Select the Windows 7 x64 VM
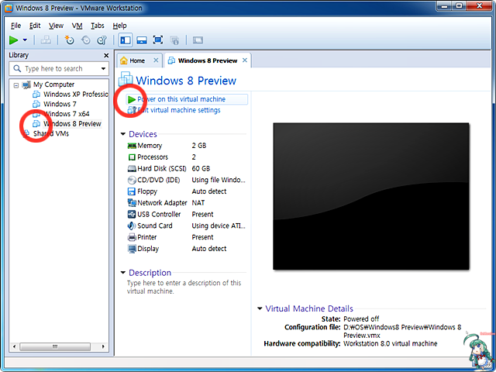496x372 pixels. (x=67, y=114)
